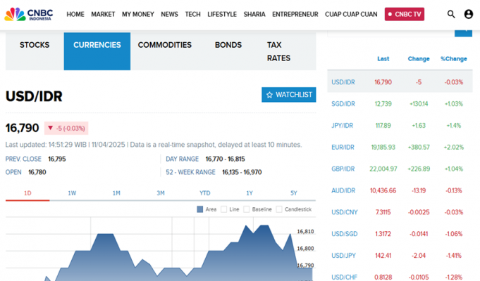Click the EUR/IDR currency pair link
The height and width of the screenshot is (281, 480).
(x=343, y=147)
